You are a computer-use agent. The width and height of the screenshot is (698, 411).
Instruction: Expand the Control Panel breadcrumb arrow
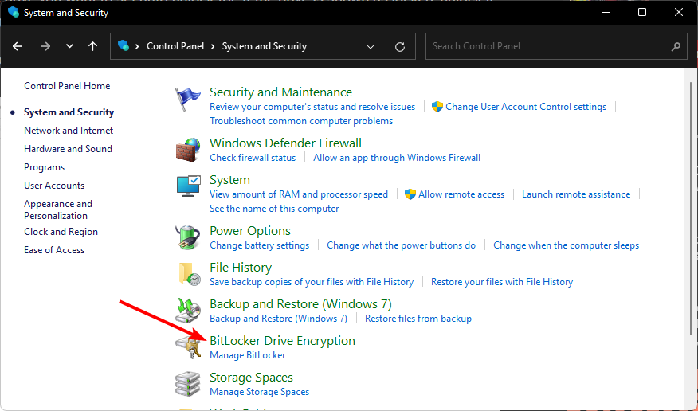pyautogui.click(x=214, y=46)
